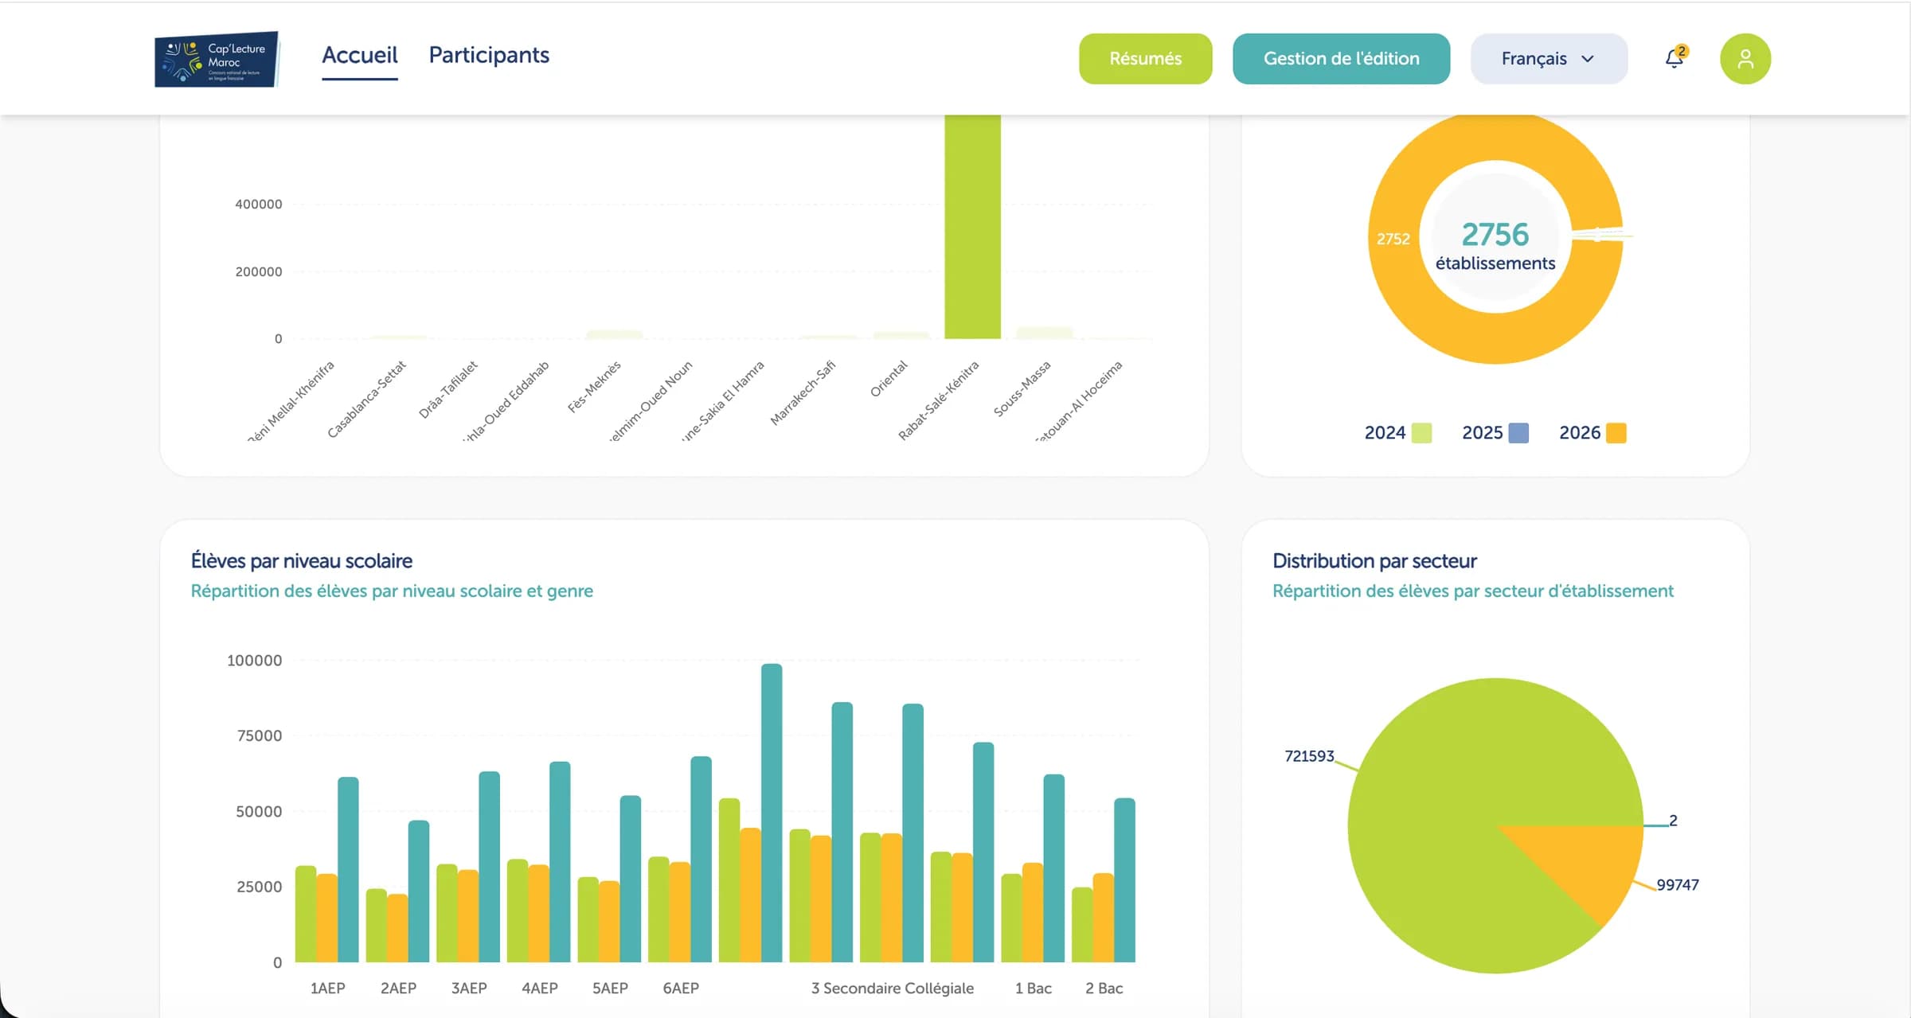1911x1018 pixels.
Task: Click the Résumés button
Action: coord(1145,59)
